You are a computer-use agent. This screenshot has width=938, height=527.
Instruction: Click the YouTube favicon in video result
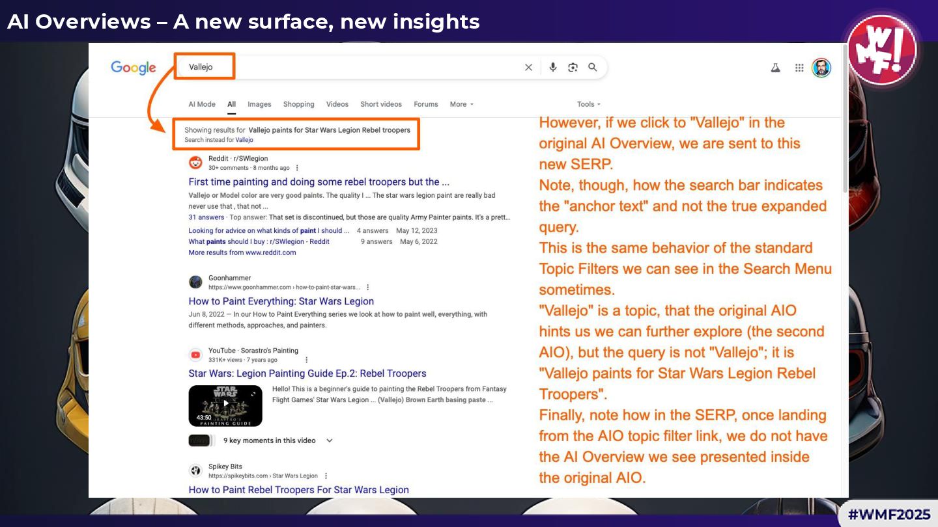pyautogui.click(x=195, y=355)
